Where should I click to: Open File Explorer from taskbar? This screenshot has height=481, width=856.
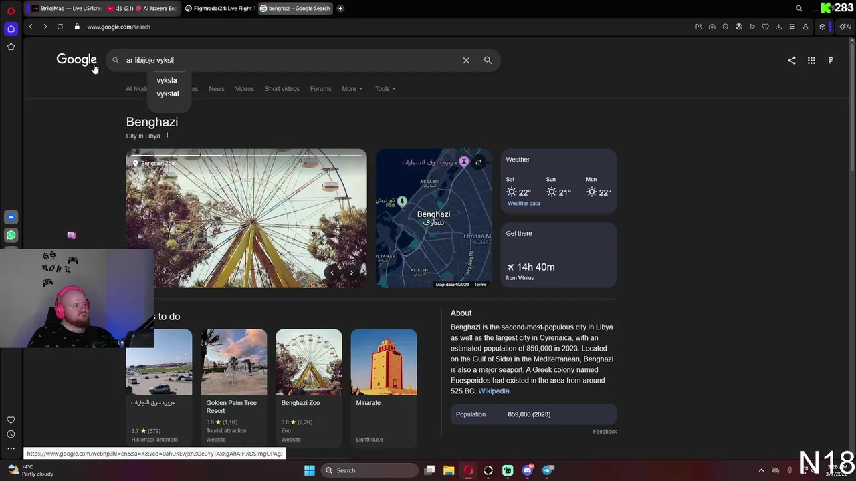pyautogui.click(x=449, y=470)
